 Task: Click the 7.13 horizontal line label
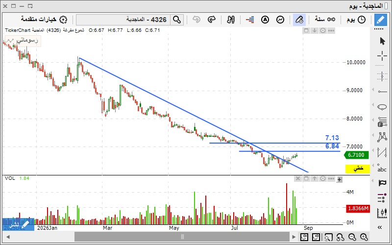332,138
